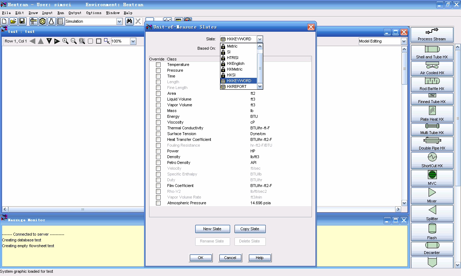Select Shell and Tube HX palette icon

[x=432, y=53]
